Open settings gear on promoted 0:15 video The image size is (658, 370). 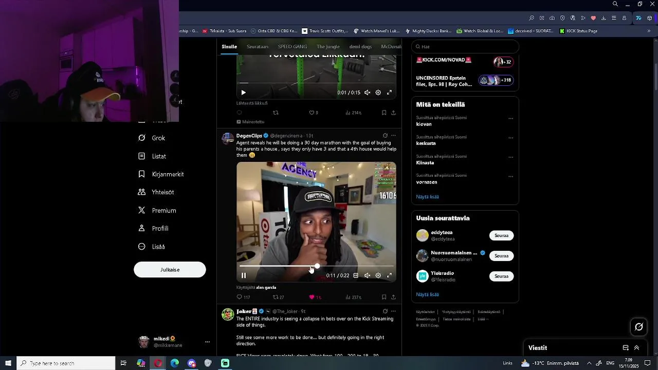click(378, 92)
